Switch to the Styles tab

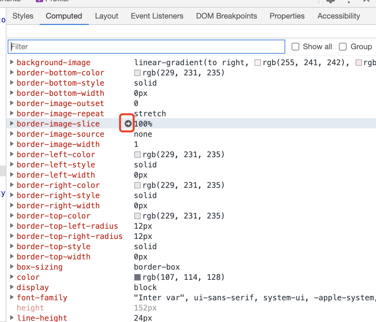click(23, 16)
